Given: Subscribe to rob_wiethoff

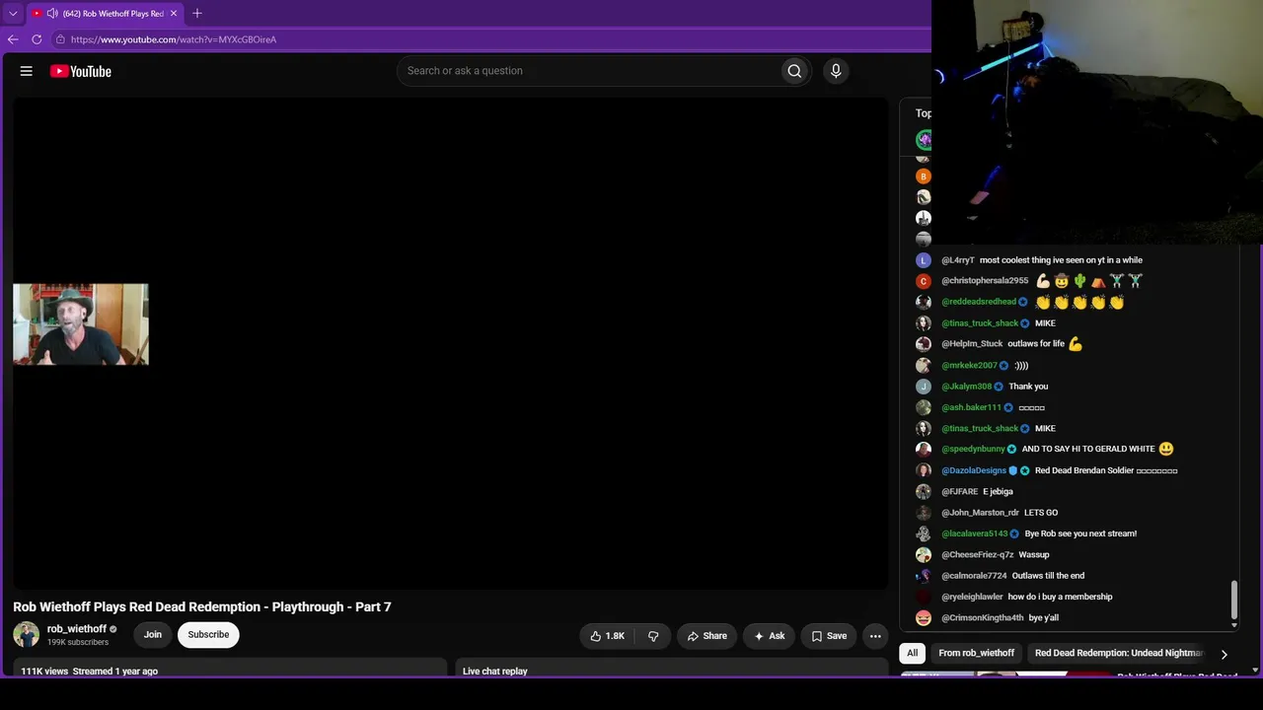Looking at the screenshot, I should 208,634.
